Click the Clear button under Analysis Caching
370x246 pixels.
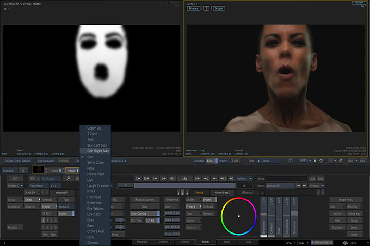click(x=145, y=206)
